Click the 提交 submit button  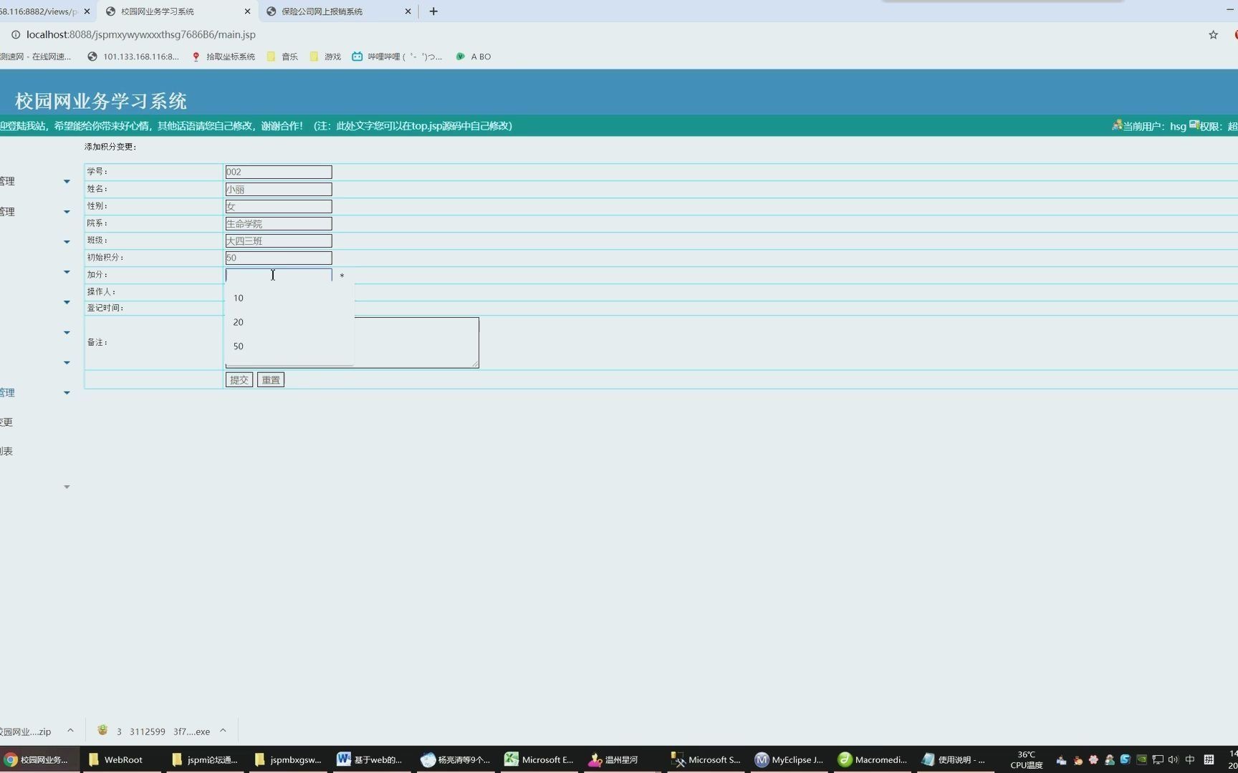(239, 380)
